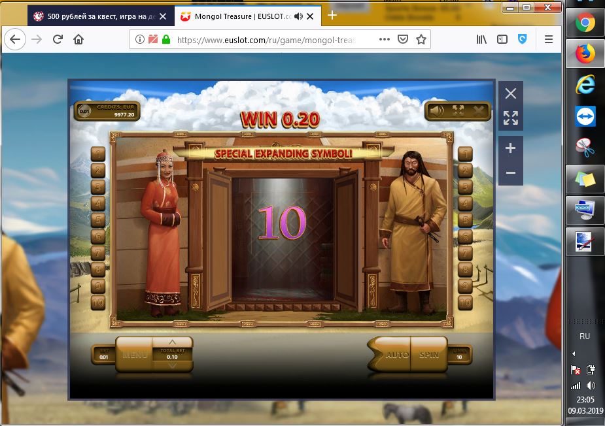Expand game frame to fullscreen arrows
Viewport: 605px width, 426px height.
coord(511,118)
